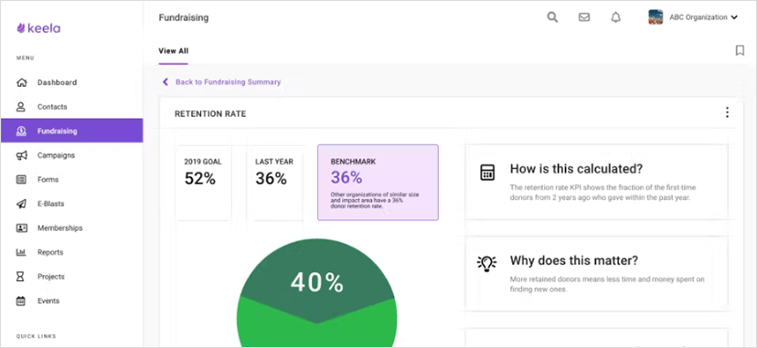Click the ABC Organization avatar
This screenshot has width=757, height=348.
tap(656, 17)
